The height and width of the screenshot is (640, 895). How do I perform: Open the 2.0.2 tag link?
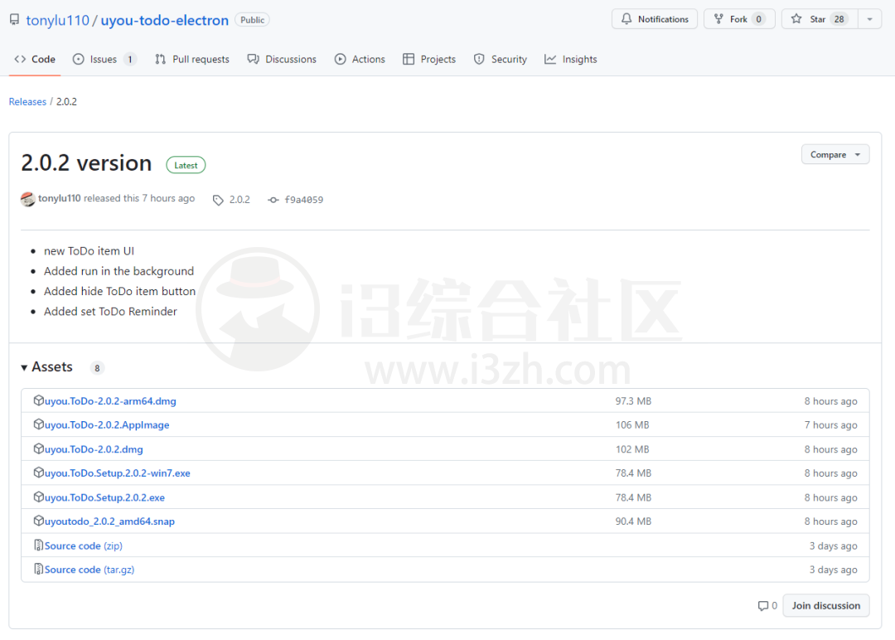click(239, 199)
